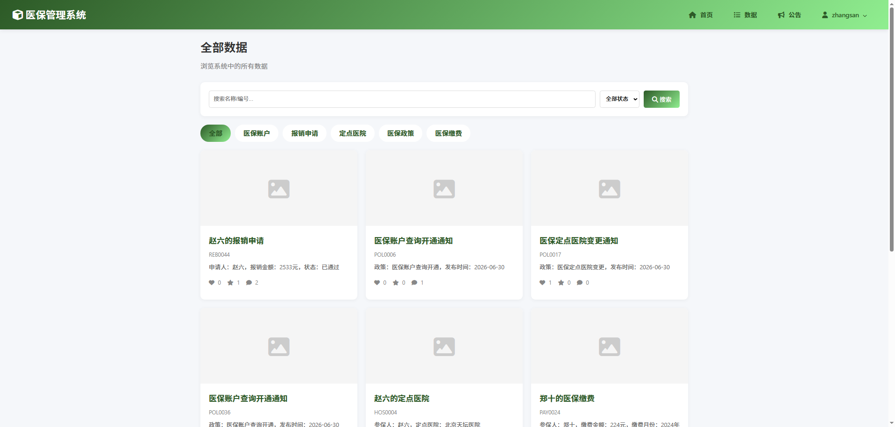Click the PAY0024 code text
Image resolution: width=895 pixels, height=427 pixels.
click(x=550, y=413)
